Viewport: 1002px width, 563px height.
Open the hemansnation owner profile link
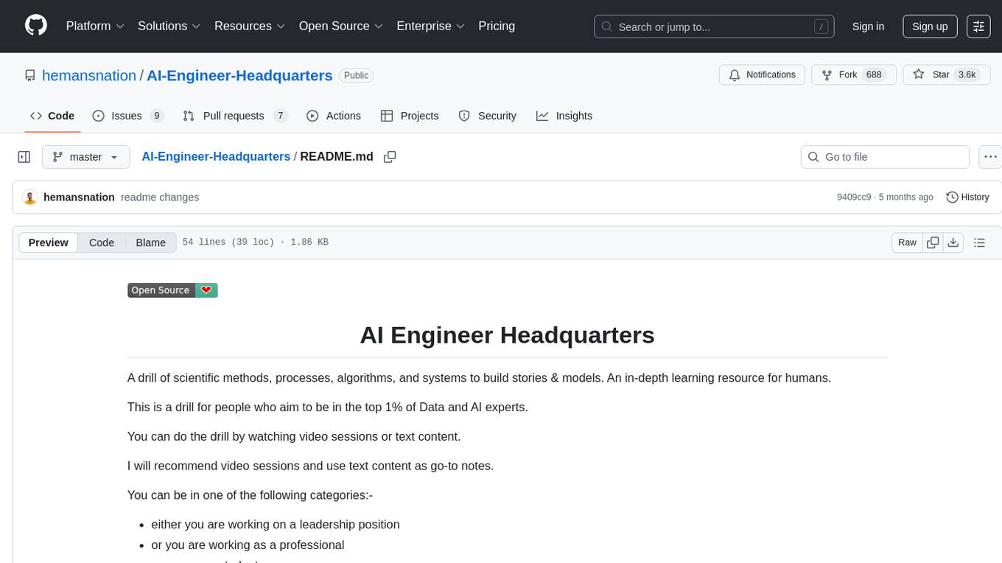click(89, 75)
